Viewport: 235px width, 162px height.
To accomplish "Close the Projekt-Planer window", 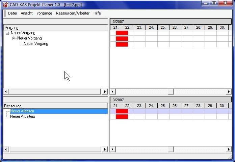I will coord(225,3).
